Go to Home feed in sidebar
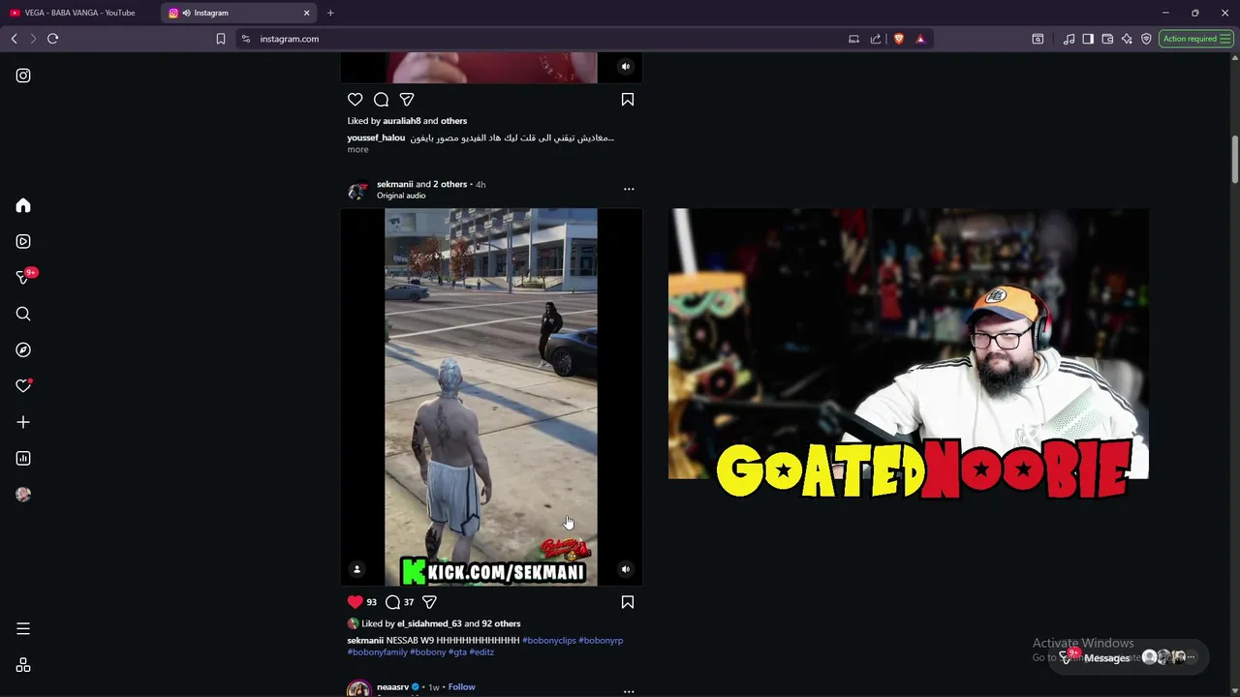This screenshot has height=697, width=1240. (x=23, y=205)
